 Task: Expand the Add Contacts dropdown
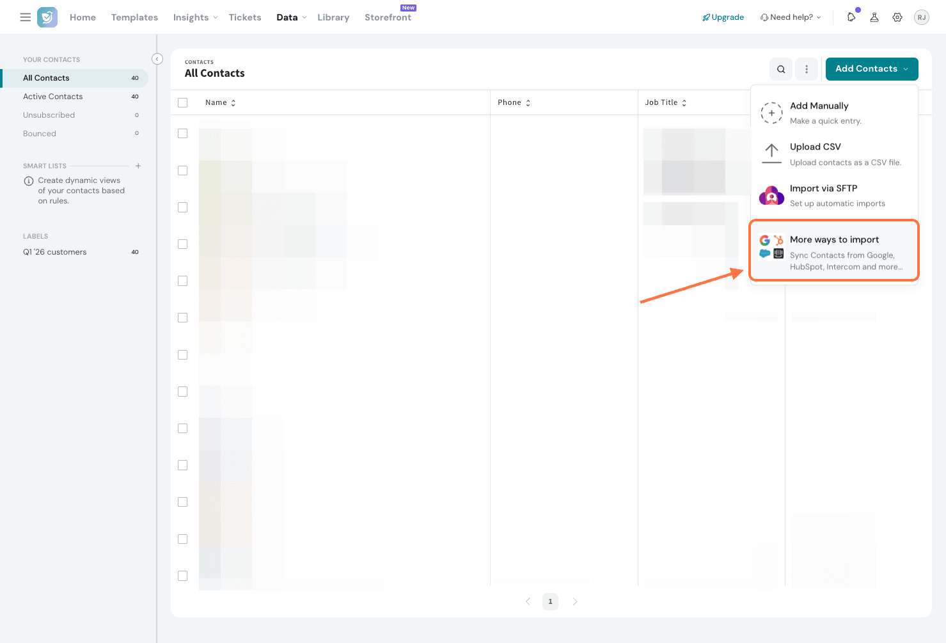pos(871,69)
